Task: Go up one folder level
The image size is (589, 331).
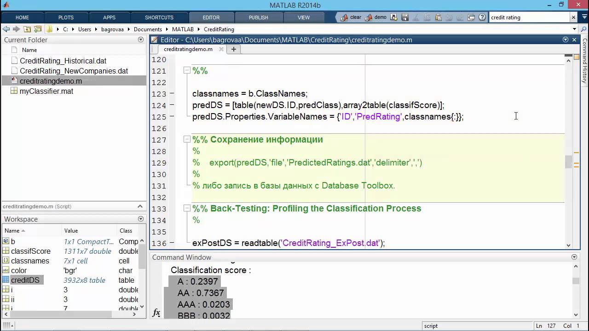Action: point(27,29)
